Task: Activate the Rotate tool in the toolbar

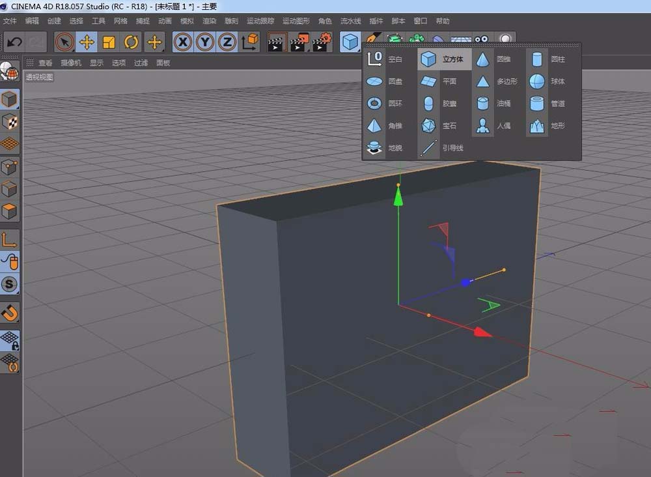Action: click(x=131, y=42)
